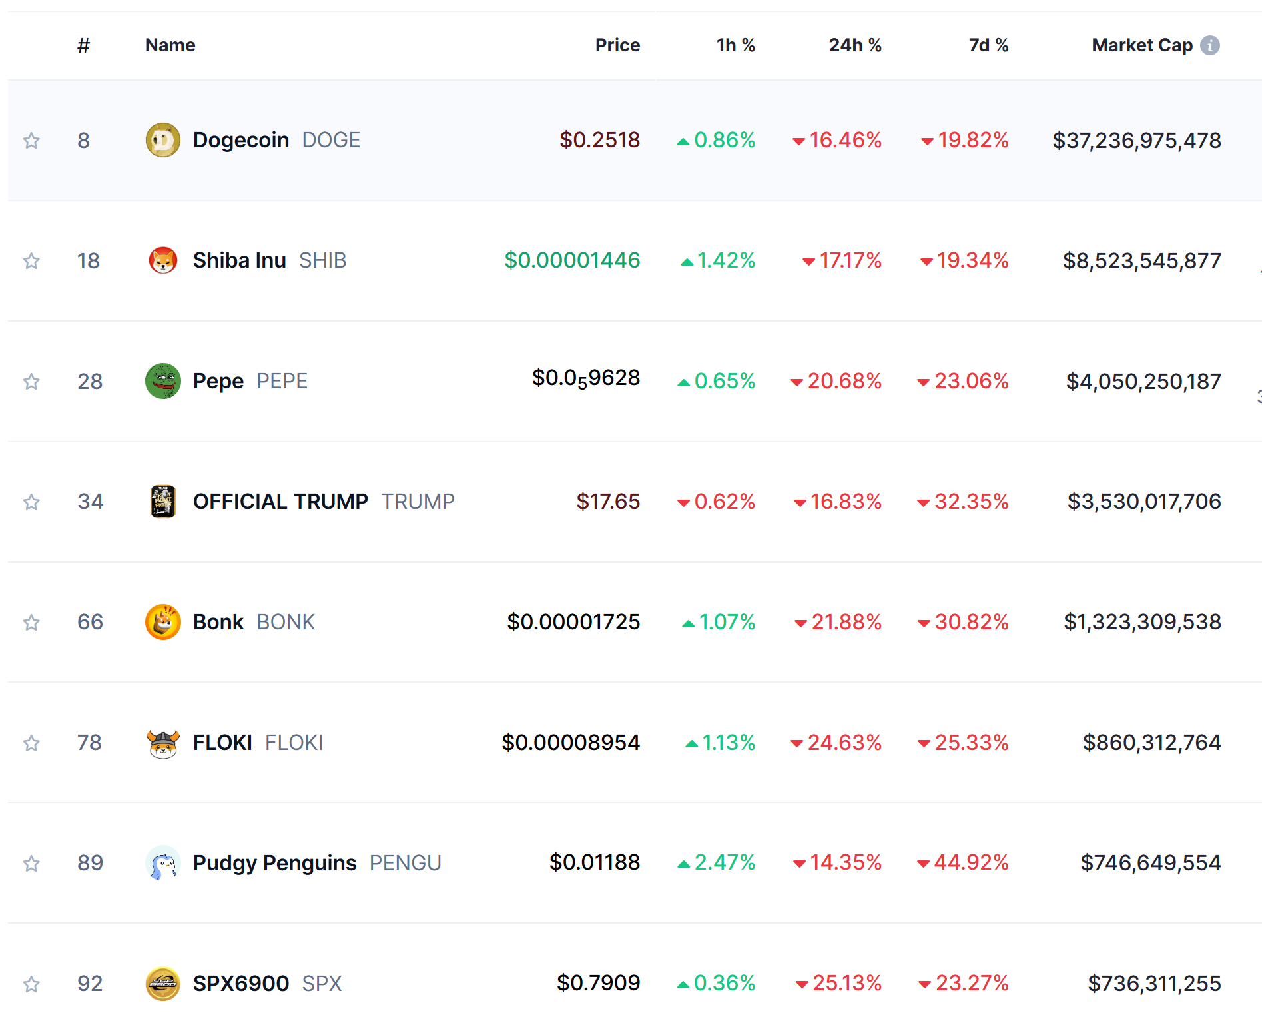Click the SPX6900 market cap value
1262x1013 pixels.
[x=1154, y=984]
